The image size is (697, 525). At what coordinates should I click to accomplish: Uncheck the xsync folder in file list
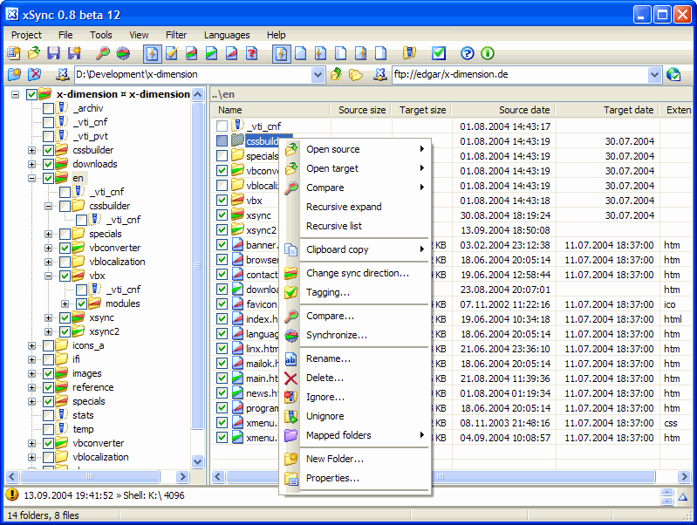point(222,215)
